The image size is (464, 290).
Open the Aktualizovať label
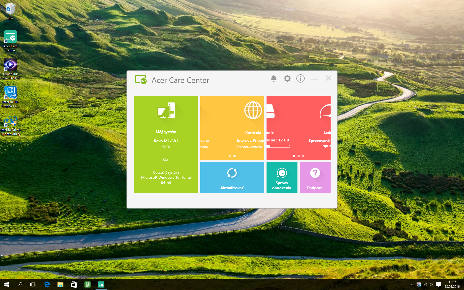(x=232, y=188)
